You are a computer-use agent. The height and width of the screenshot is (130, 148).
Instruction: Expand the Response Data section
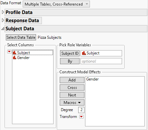click(3, 20)
